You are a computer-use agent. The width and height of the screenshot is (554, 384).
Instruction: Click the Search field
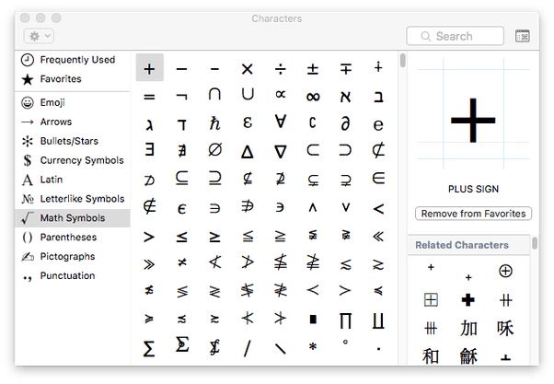click(455, 36)
